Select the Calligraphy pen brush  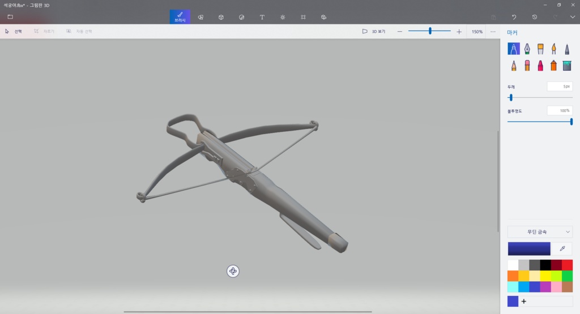tap(527, 49)
